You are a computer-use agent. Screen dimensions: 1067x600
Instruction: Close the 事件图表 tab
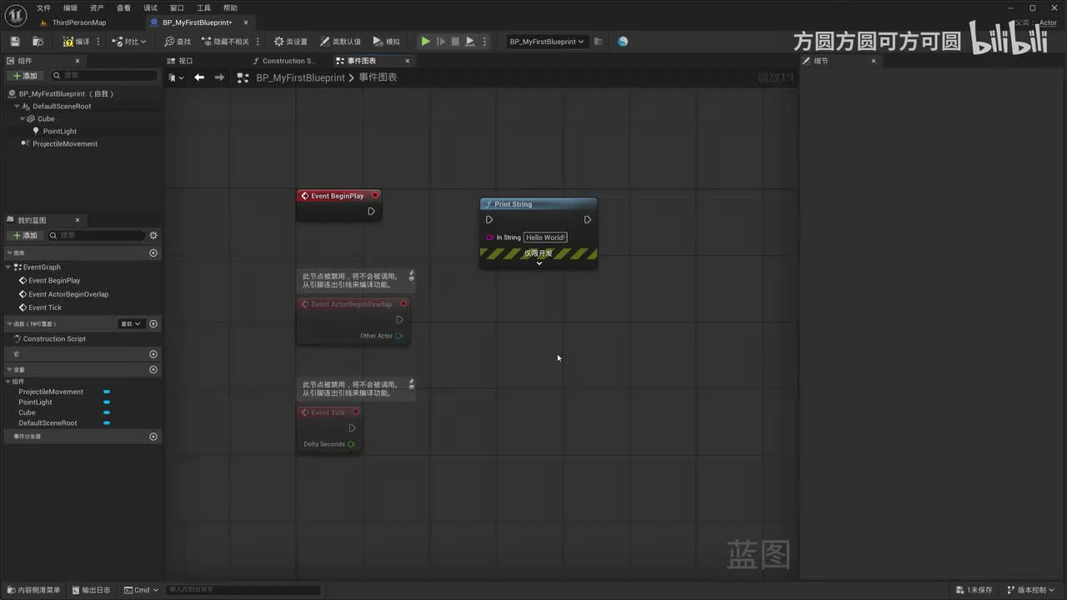click(408, 61)
